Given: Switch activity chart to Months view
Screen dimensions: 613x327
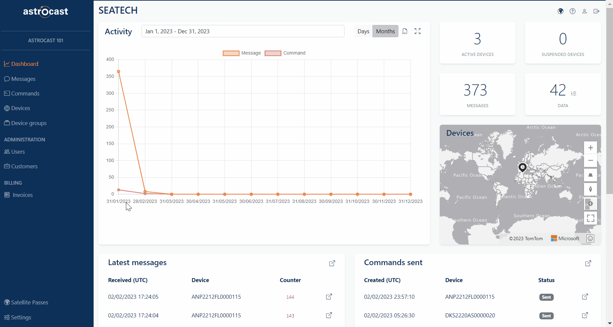Looking at the screenshot, I should click(x=385, y=31).
